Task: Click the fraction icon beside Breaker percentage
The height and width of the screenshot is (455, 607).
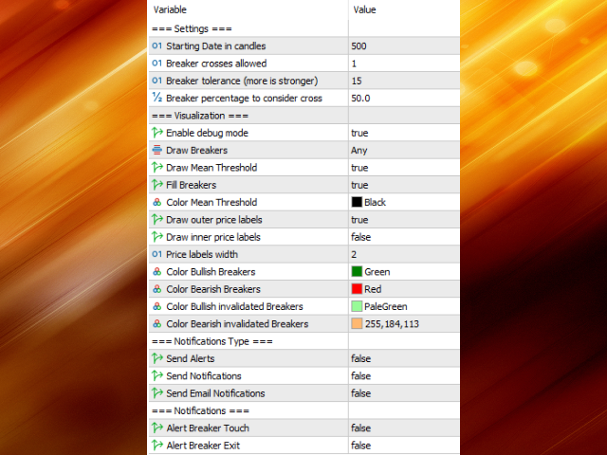Action: tap(156, 98)
